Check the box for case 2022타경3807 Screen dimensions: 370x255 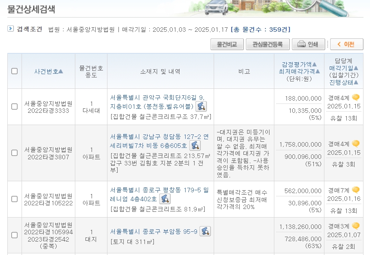14,153
